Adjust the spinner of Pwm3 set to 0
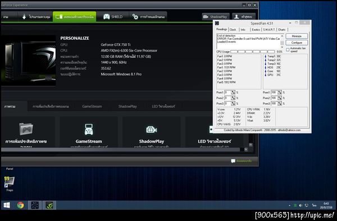Image resolution: width=337 pixels, height=221 pixels. point(233,103)
